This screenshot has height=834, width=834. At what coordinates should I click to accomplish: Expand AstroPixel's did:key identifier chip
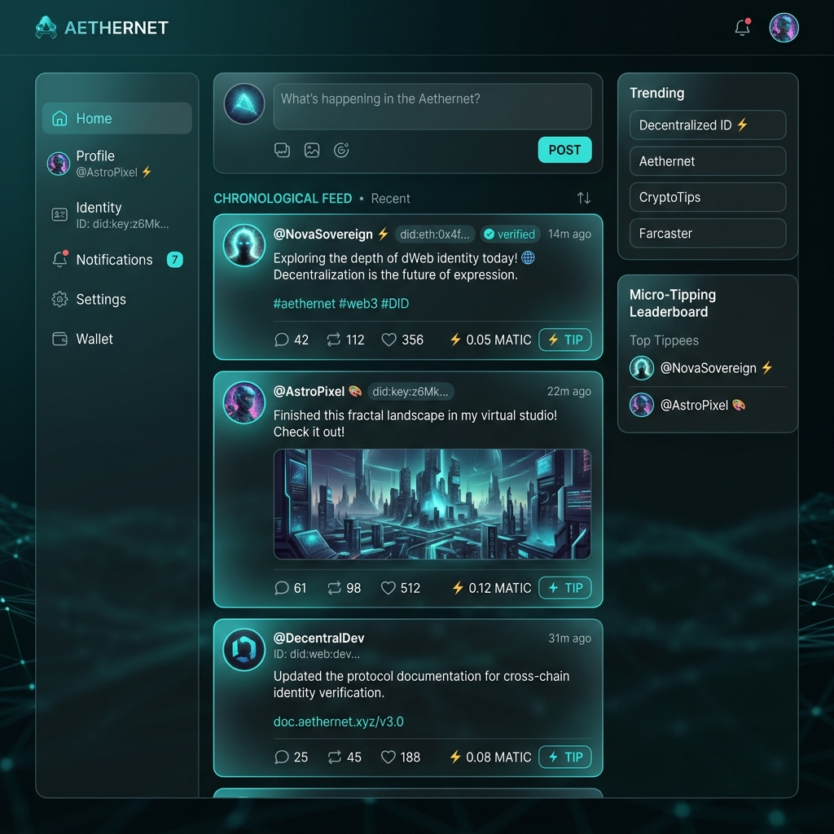coord(411,391)
